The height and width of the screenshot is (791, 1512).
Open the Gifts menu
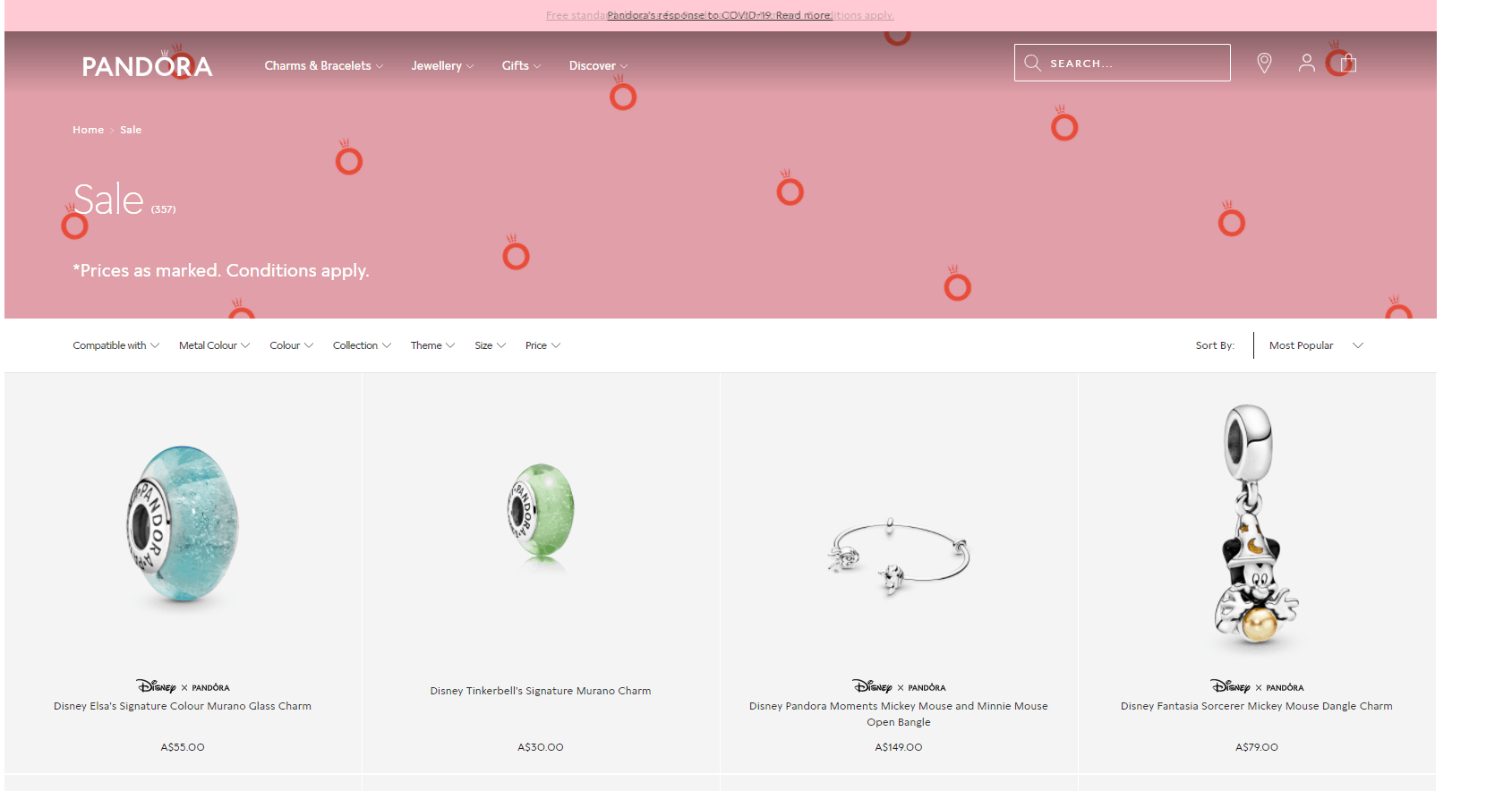tap(521, 65)
